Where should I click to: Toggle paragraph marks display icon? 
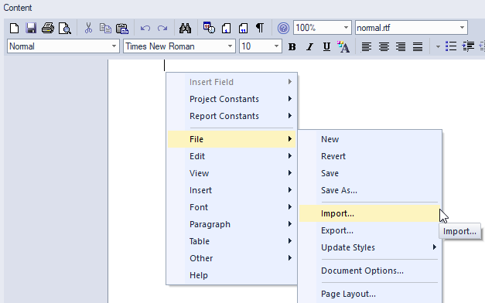click(260, 28)
